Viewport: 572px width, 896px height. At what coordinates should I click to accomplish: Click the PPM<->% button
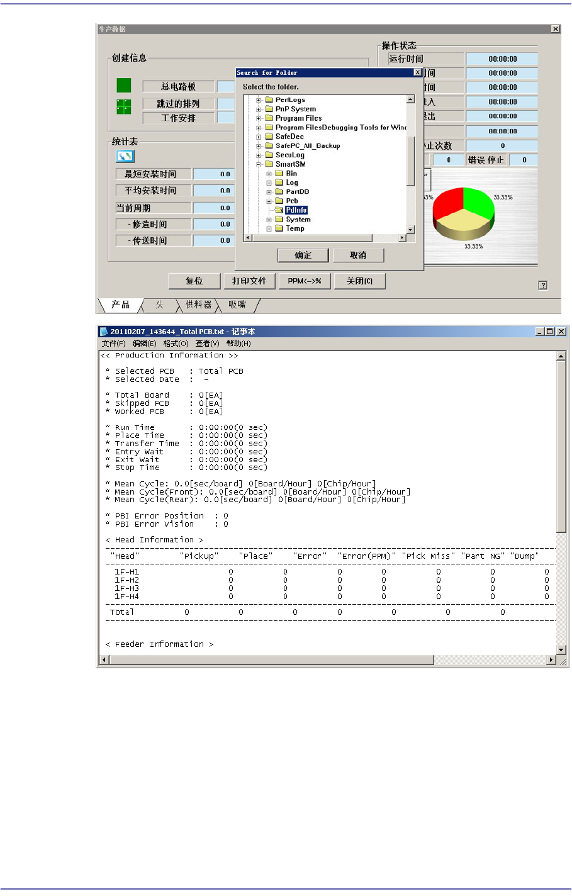(305, 281)
